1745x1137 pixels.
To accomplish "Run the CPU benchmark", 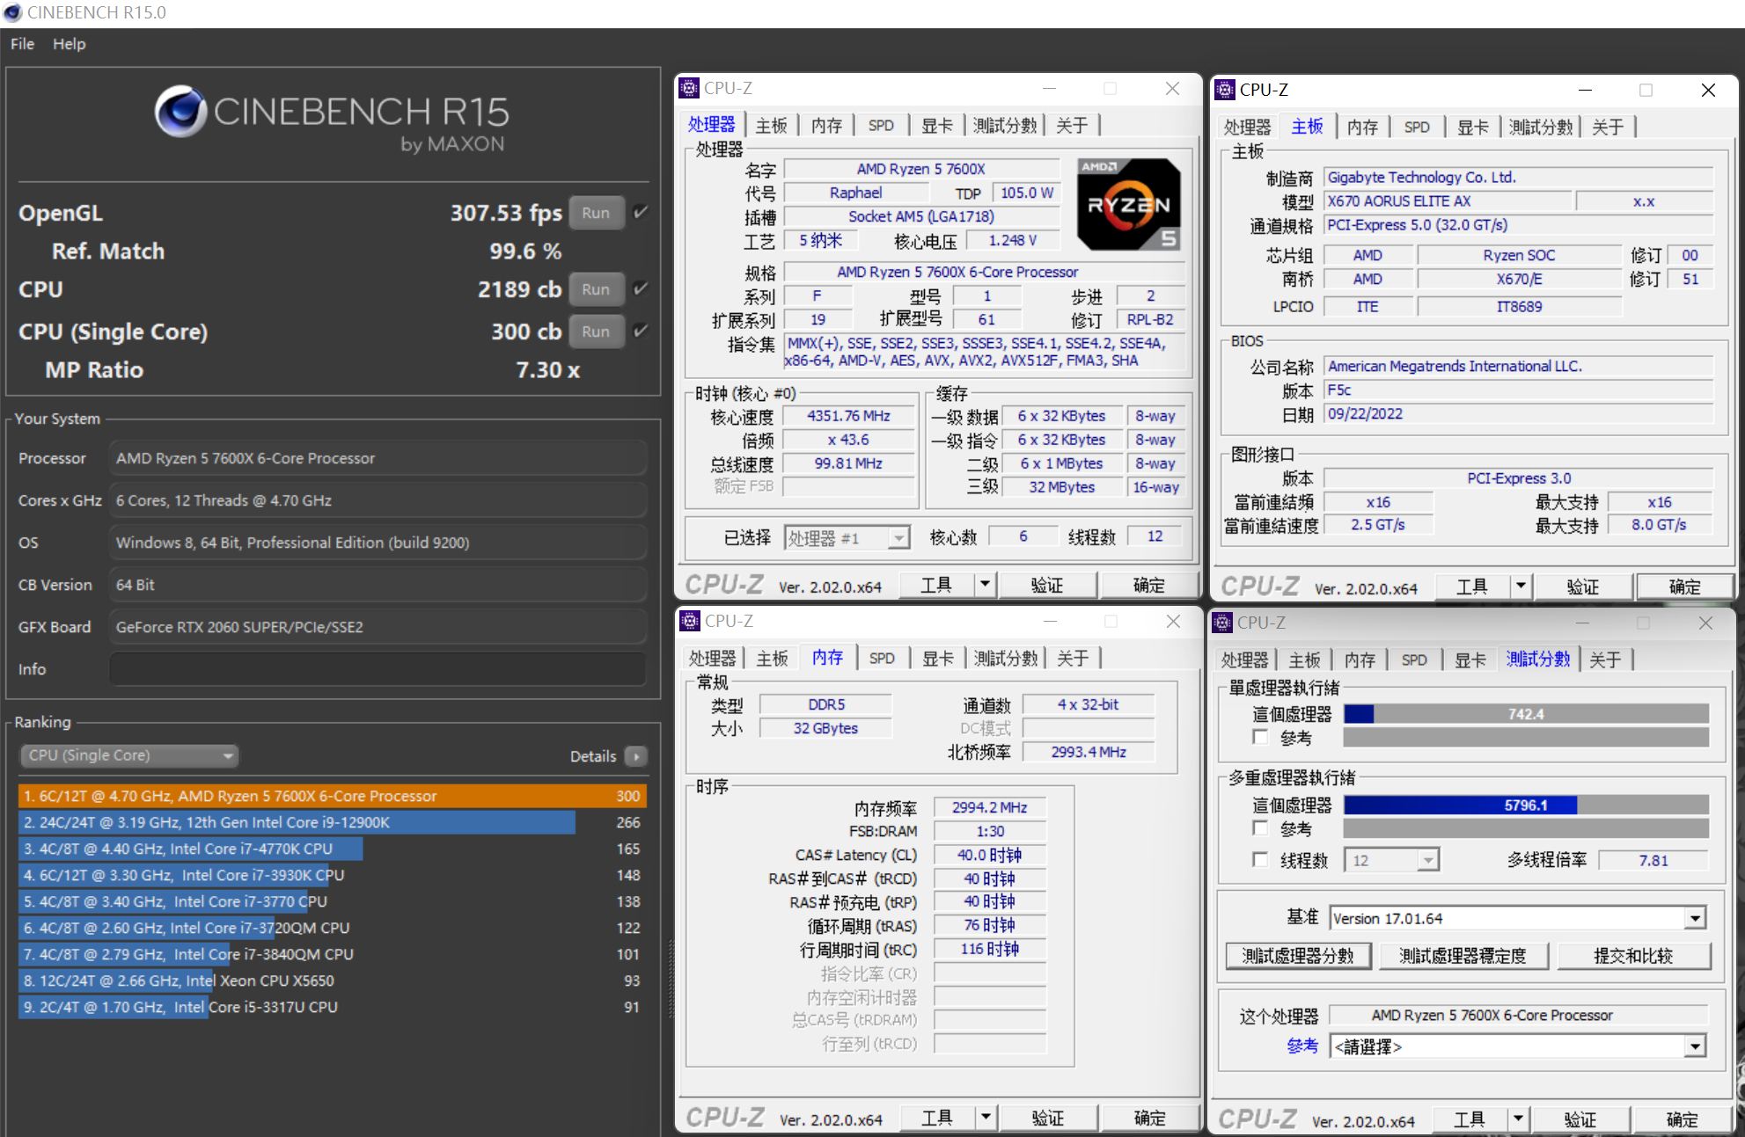I will pos(596,289).
